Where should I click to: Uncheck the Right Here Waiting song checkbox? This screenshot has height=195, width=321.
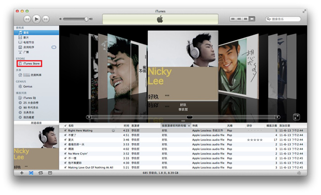pos(65,130)
